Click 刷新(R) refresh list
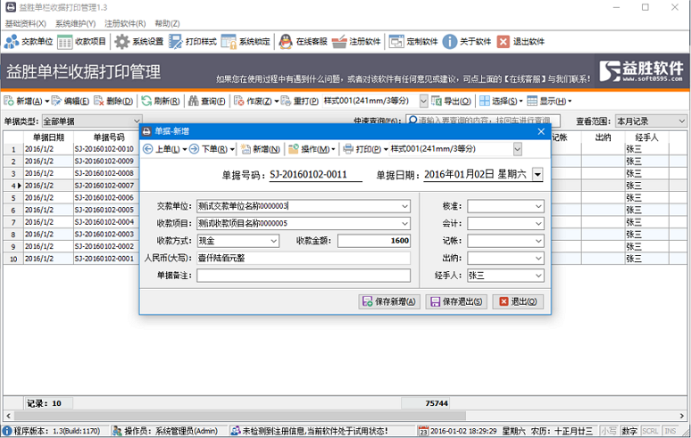The image size is (691, 438). point(161,101)
